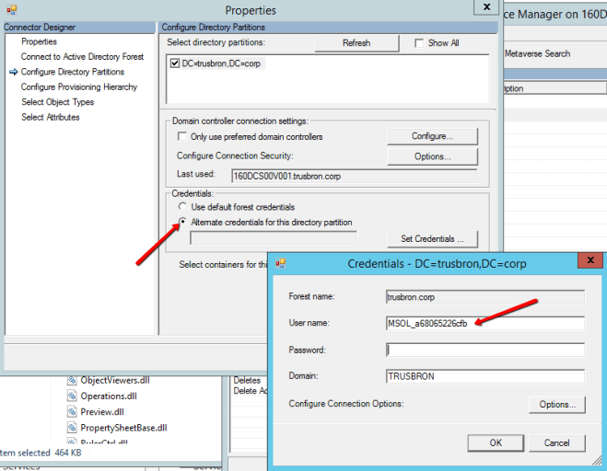
Task: Click the Refresh partitions button
Action: [x=356, y=43]
